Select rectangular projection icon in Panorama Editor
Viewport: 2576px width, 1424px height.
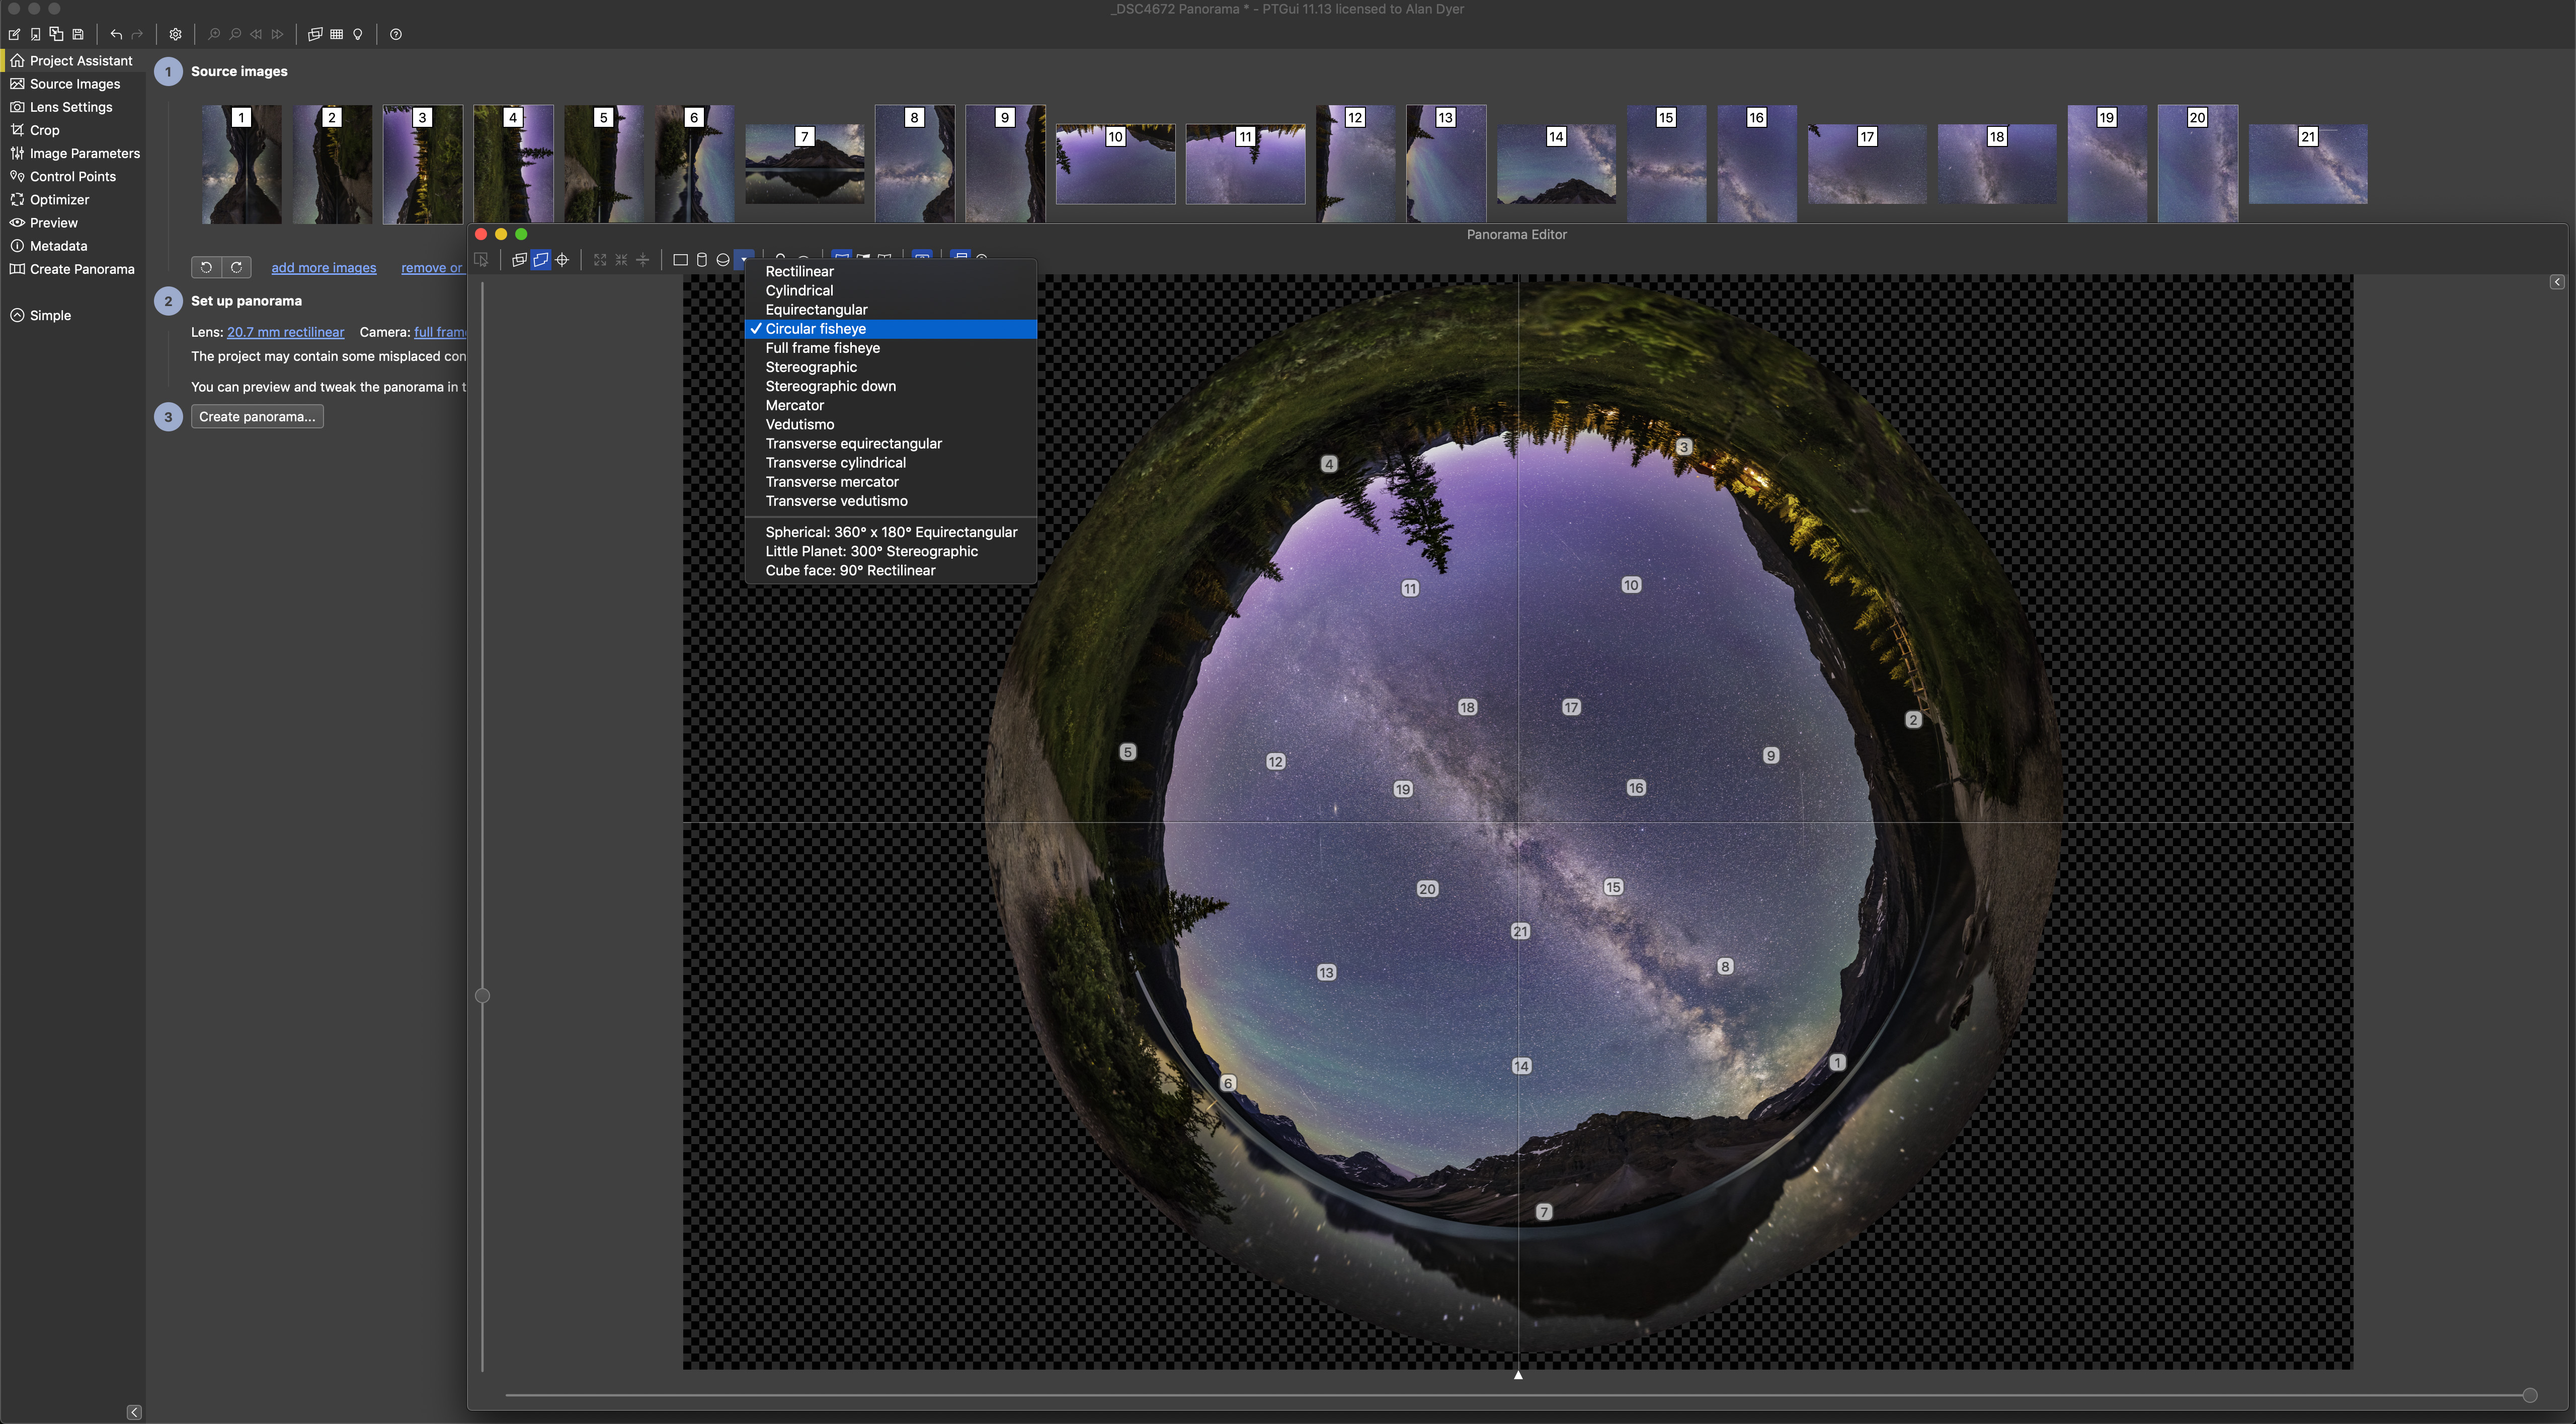pos(680,260)
